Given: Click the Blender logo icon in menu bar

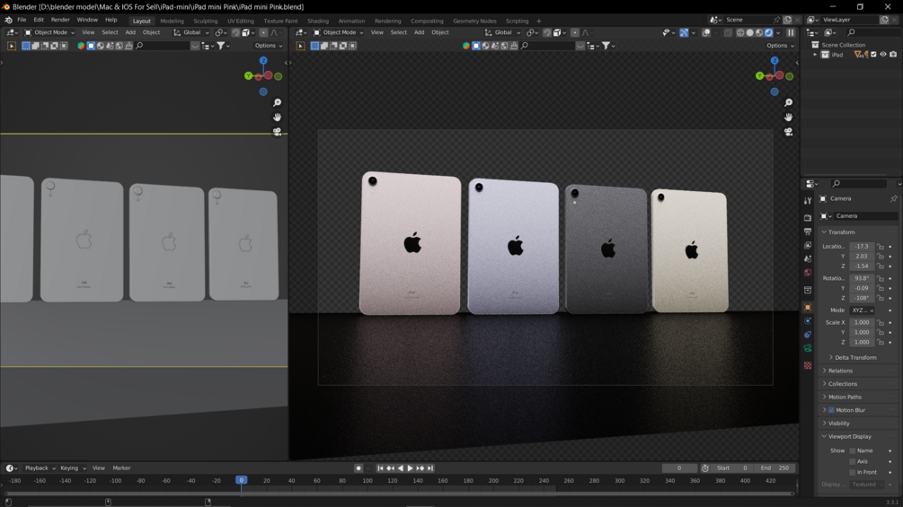Looking at the screenshot, I should 8,20.
